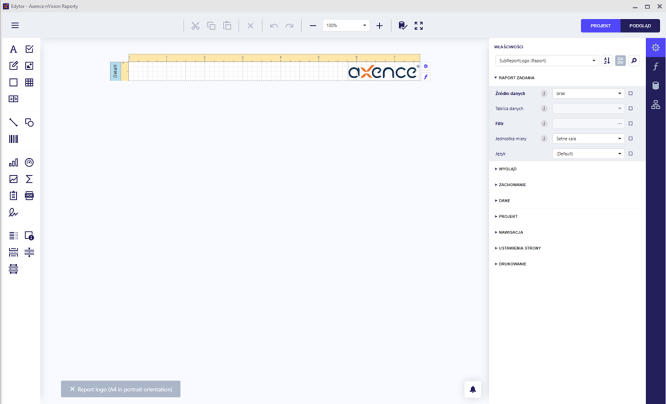Click the Picture Box tool
Screen dimensions: 666x404
29,66
